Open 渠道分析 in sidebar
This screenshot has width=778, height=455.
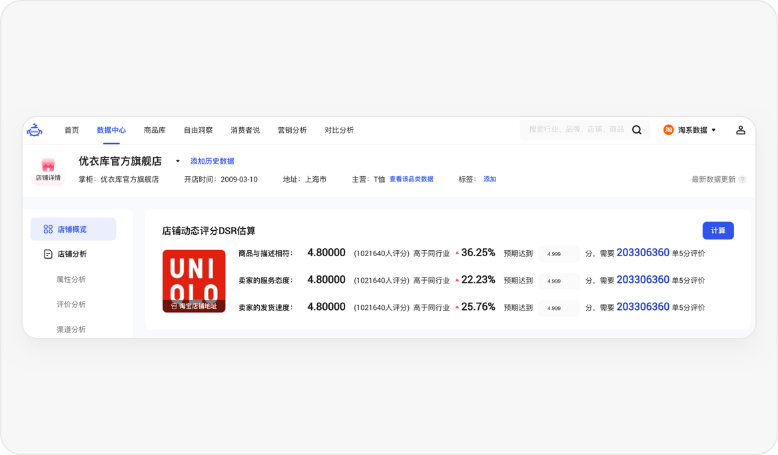(x=71, y=329)
